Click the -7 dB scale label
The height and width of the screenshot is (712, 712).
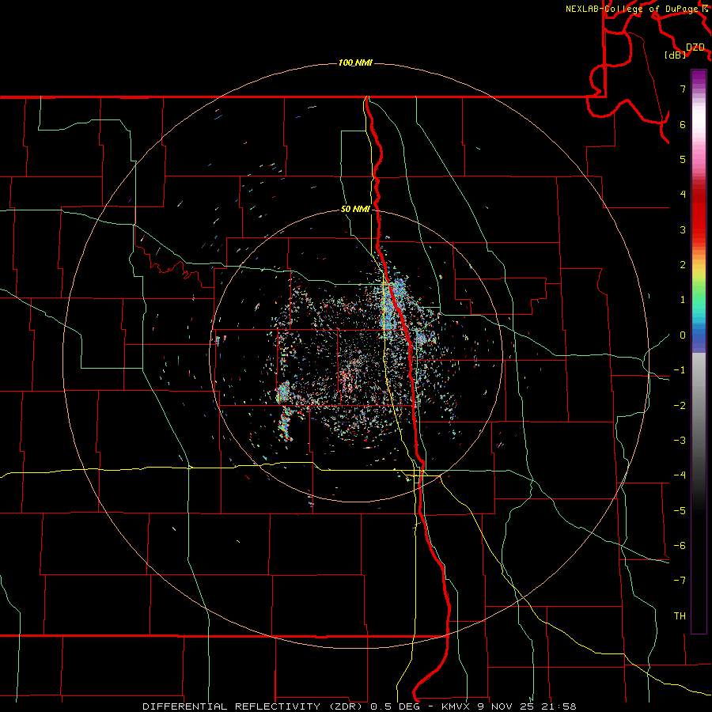[680, 581]
